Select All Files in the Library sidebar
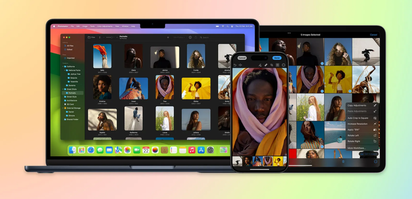Screen dimensions: 412x199 click(x=73, y=46)
